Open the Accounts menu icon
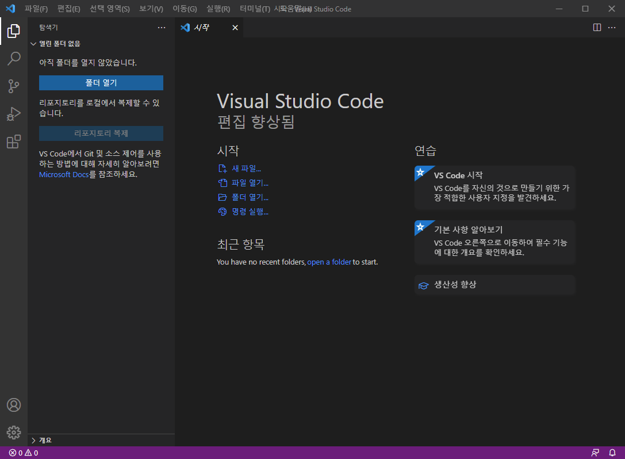 14,405
